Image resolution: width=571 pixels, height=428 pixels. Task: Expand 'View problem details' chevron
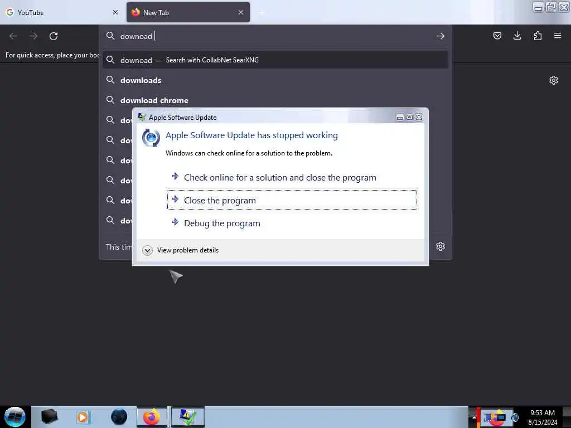tap(147, 250)
